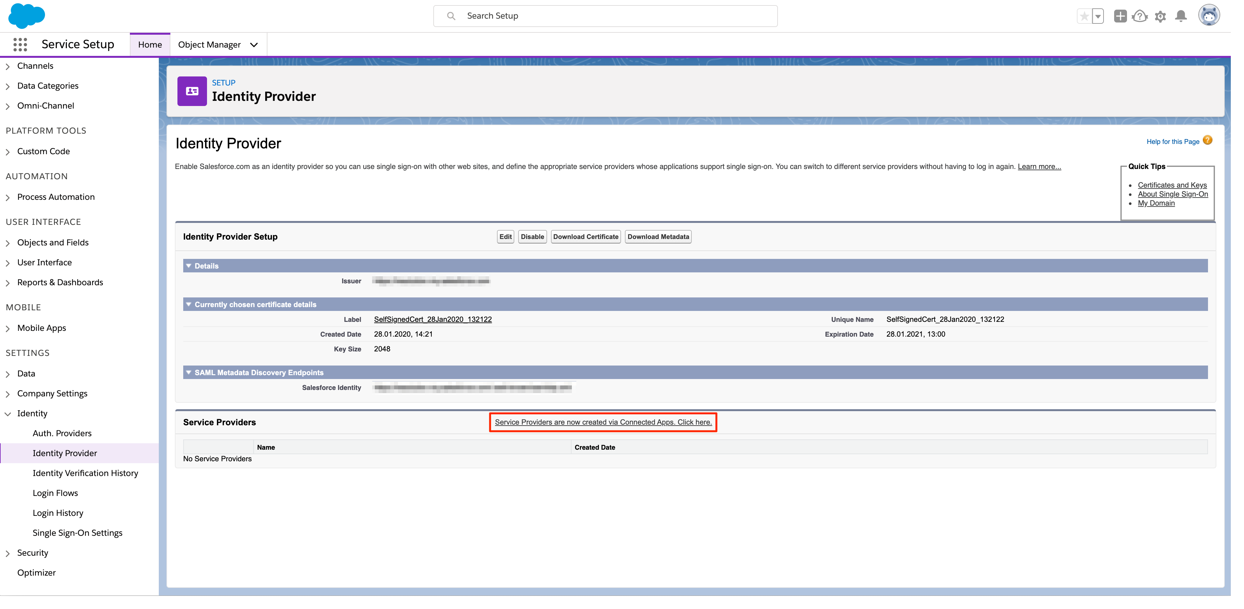Open the Setup gear menu
Image resolution: width=1244 pixels, height=609 pixels.
1160,16
